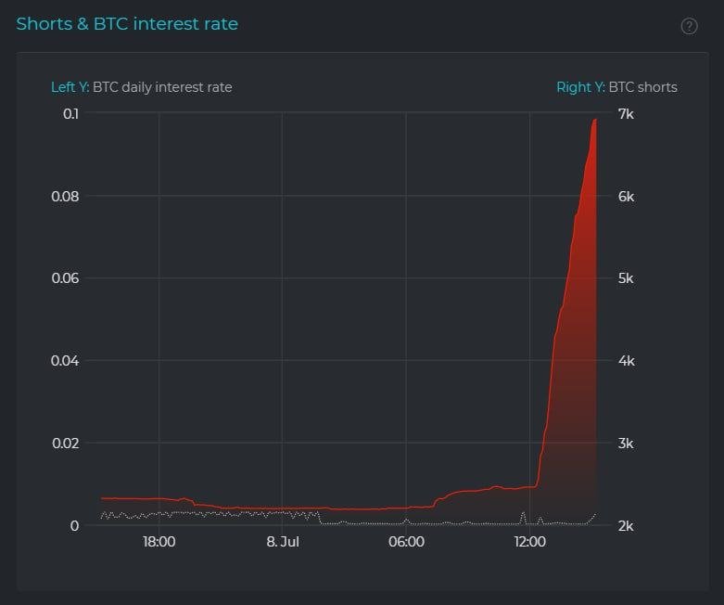This screenshot has height=605, width=724.
Task: Click the 0.02 left axis label
Action: [65, 444]
